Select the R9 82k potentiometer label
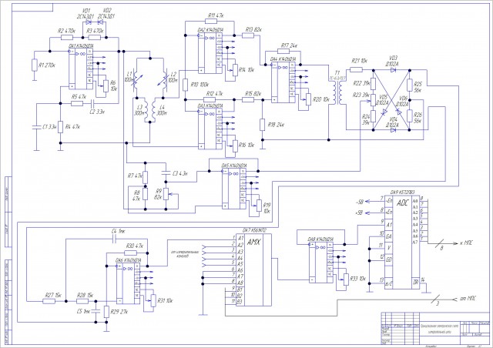 pos(158,194)
